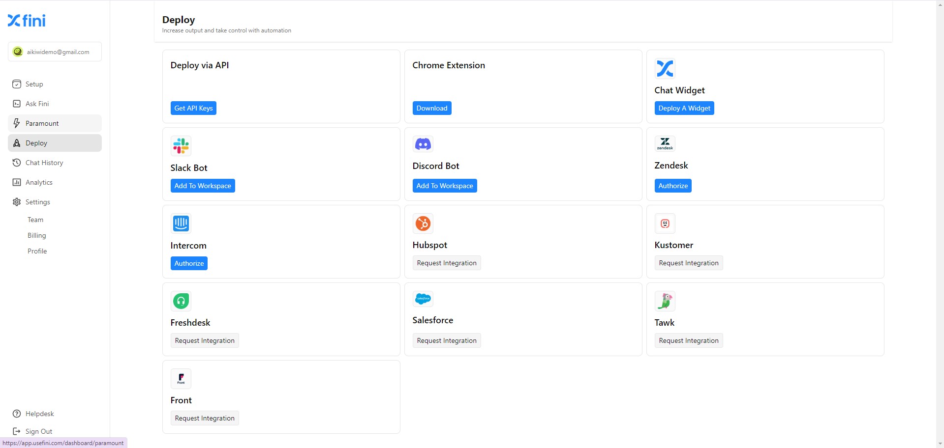Image resolution: width=944 pixels, height=448 pixels.
Task: Click the Chat Widget Fini logo icon
Action: point(665,68)
